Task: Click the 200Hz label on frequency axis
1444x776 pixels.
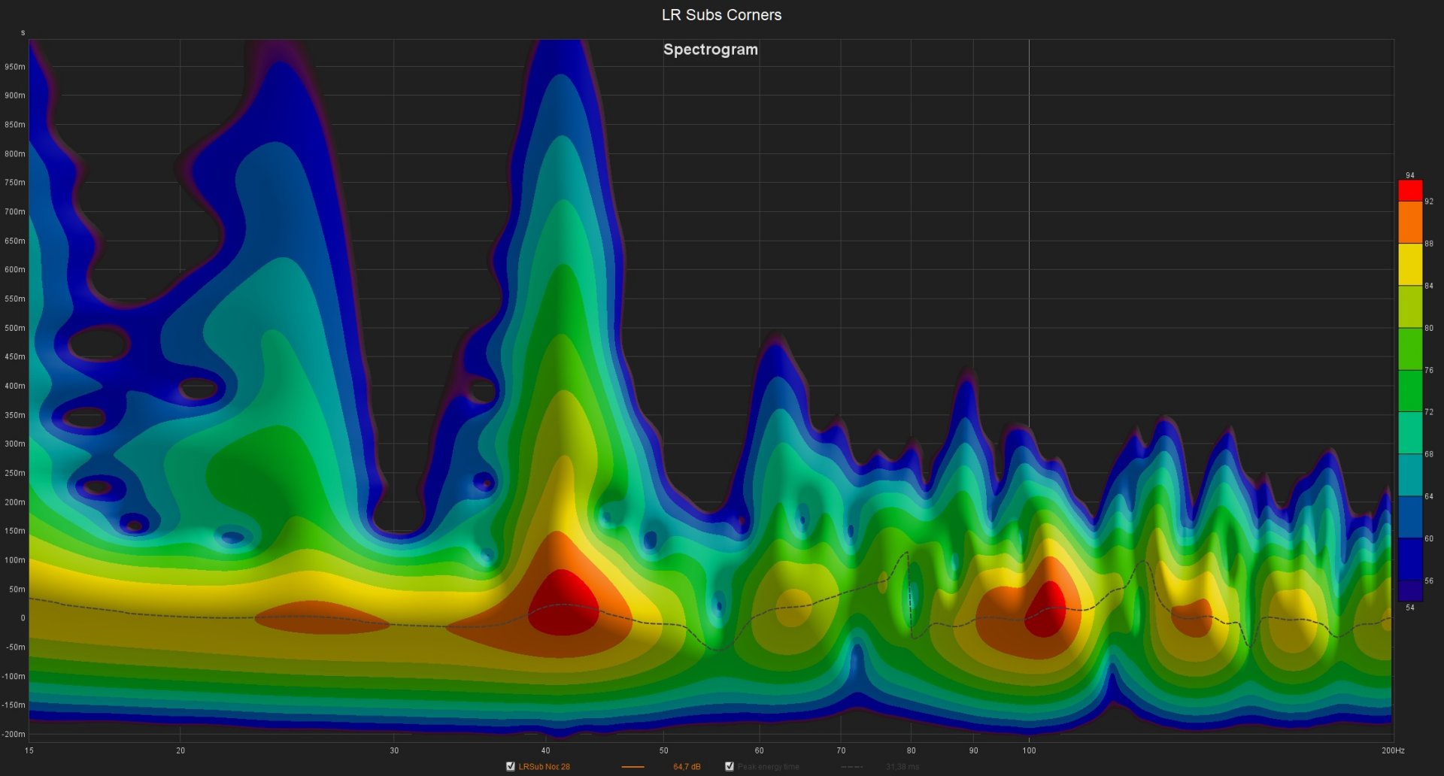Action: tap(1392, 750)
